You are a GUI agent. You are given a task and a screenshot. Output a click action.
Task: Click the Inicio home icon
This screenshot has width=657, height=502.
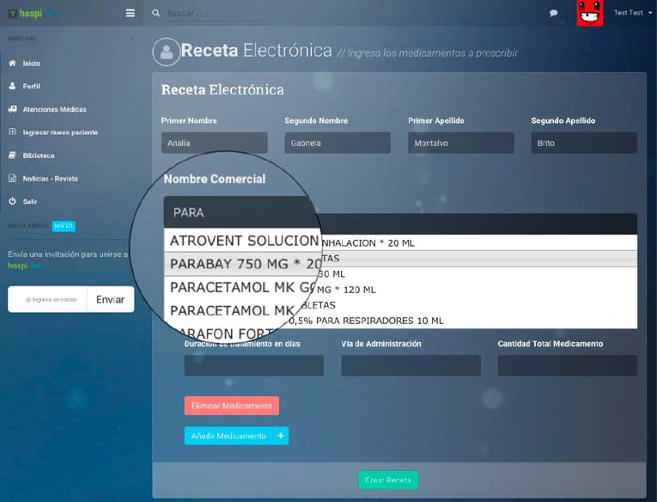[12, 64]
